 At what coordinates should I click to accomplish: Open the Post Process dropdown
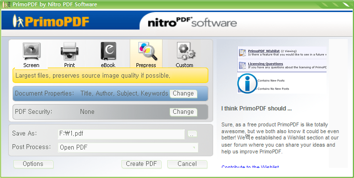pos(128,148)
